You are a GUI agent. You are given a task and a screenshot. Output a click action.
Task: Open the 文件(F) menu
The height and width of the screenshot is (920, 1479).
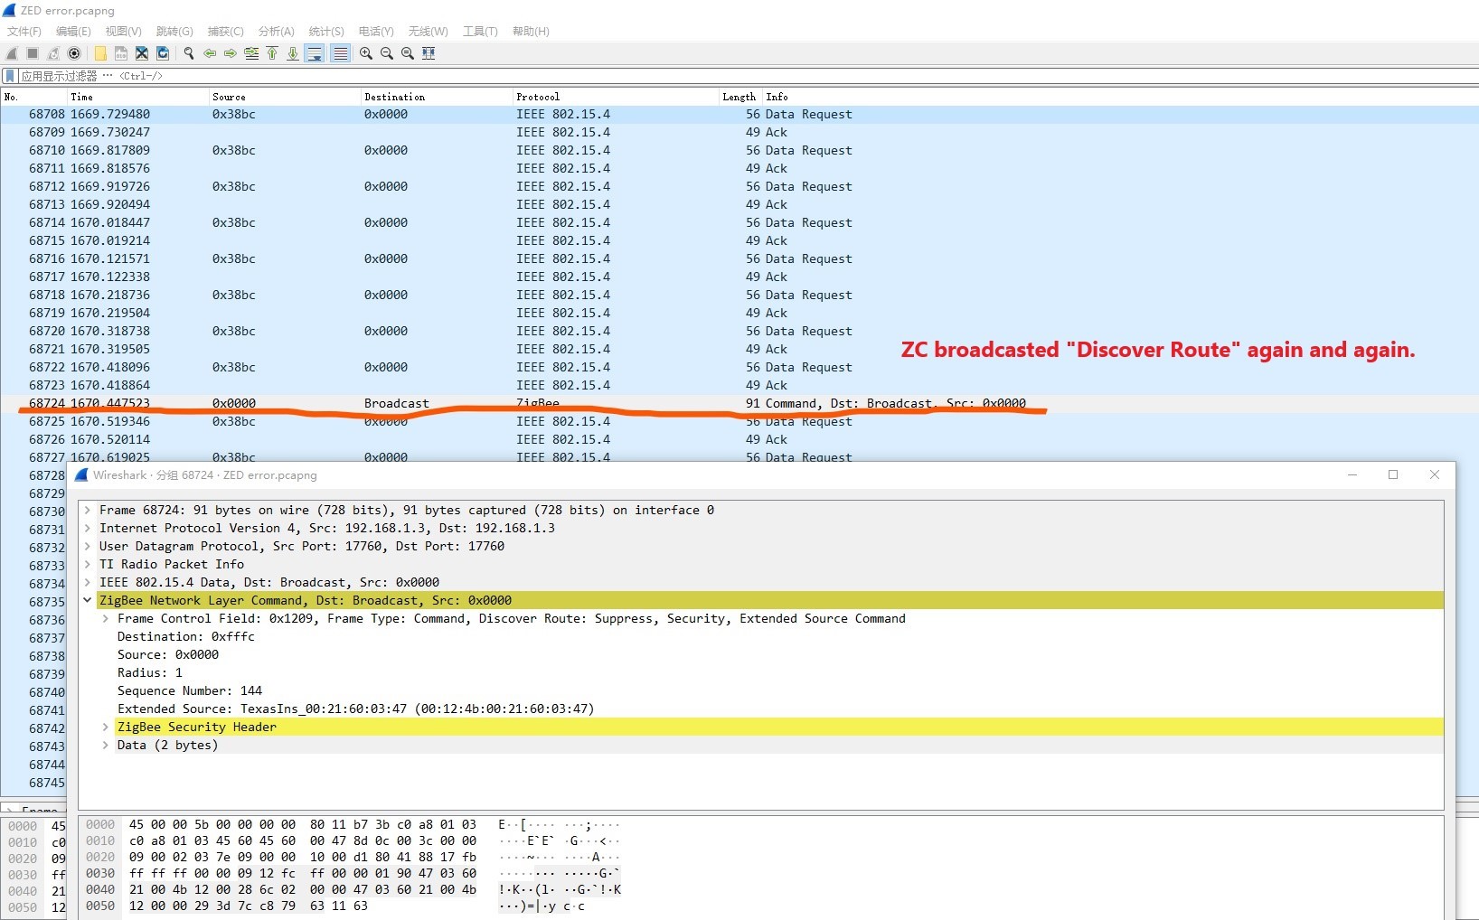[x=24, y=32]
